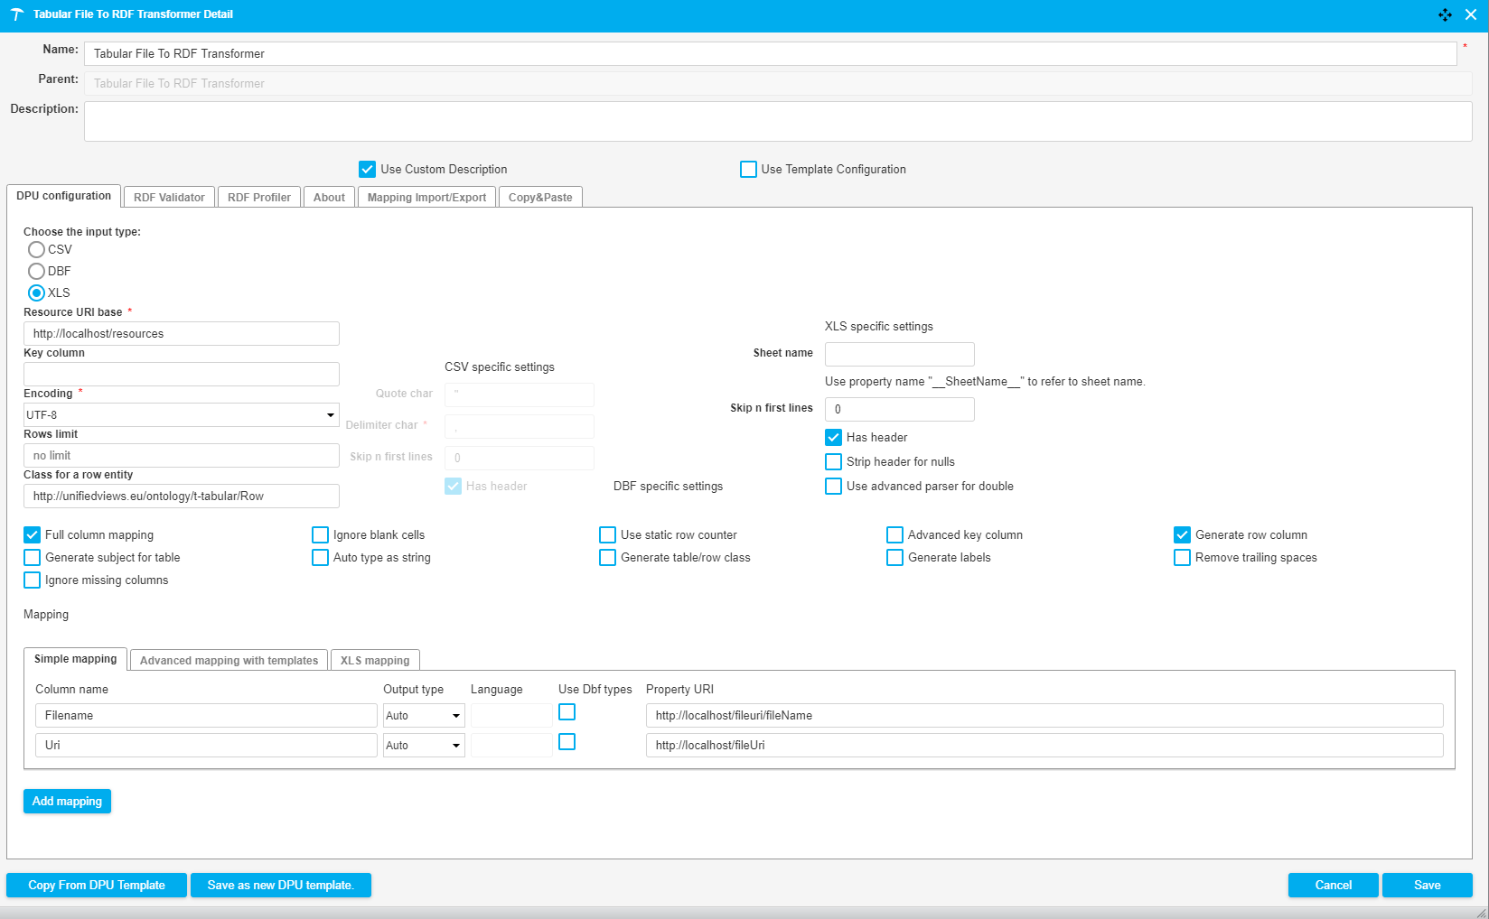Toggle Use Template Configuration checkbox

pos(748,170)
